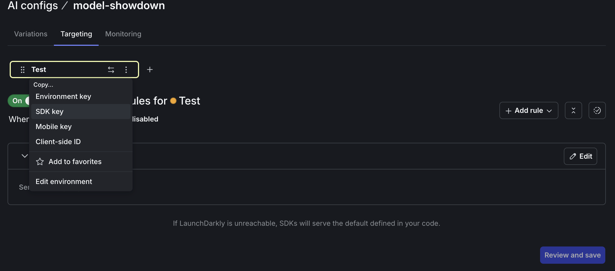Image resolution: width=615 pixels, height=271 pixels.
Task: Click the orange environment status dot beside Test
Action: [174, 100]
